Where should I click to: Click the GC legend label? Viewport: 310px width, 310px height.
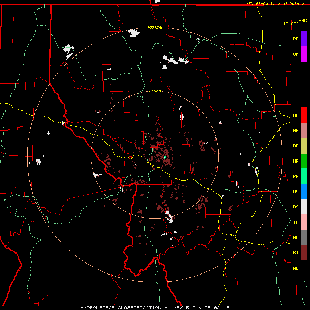296,238
